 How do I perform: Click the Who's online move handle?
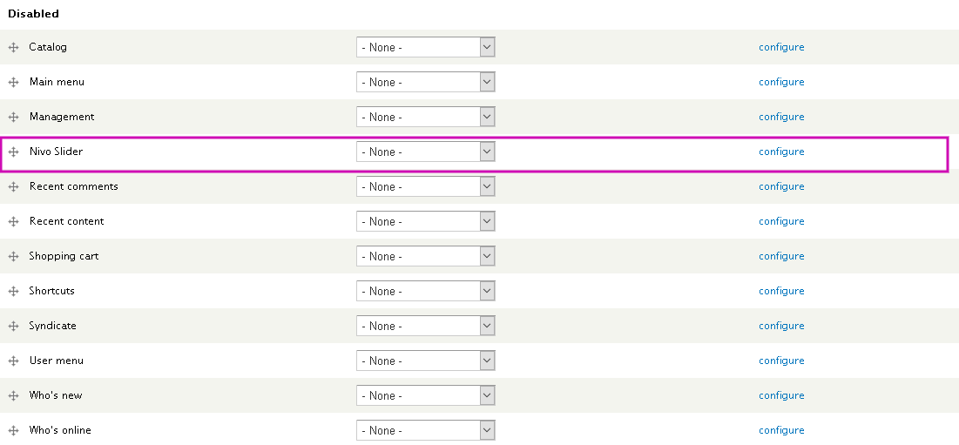13,431
